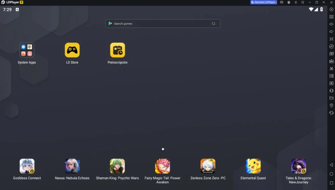Click the magnifier icon in search bar
Screen dimensions: 335x190
click(x=214, y=23)
